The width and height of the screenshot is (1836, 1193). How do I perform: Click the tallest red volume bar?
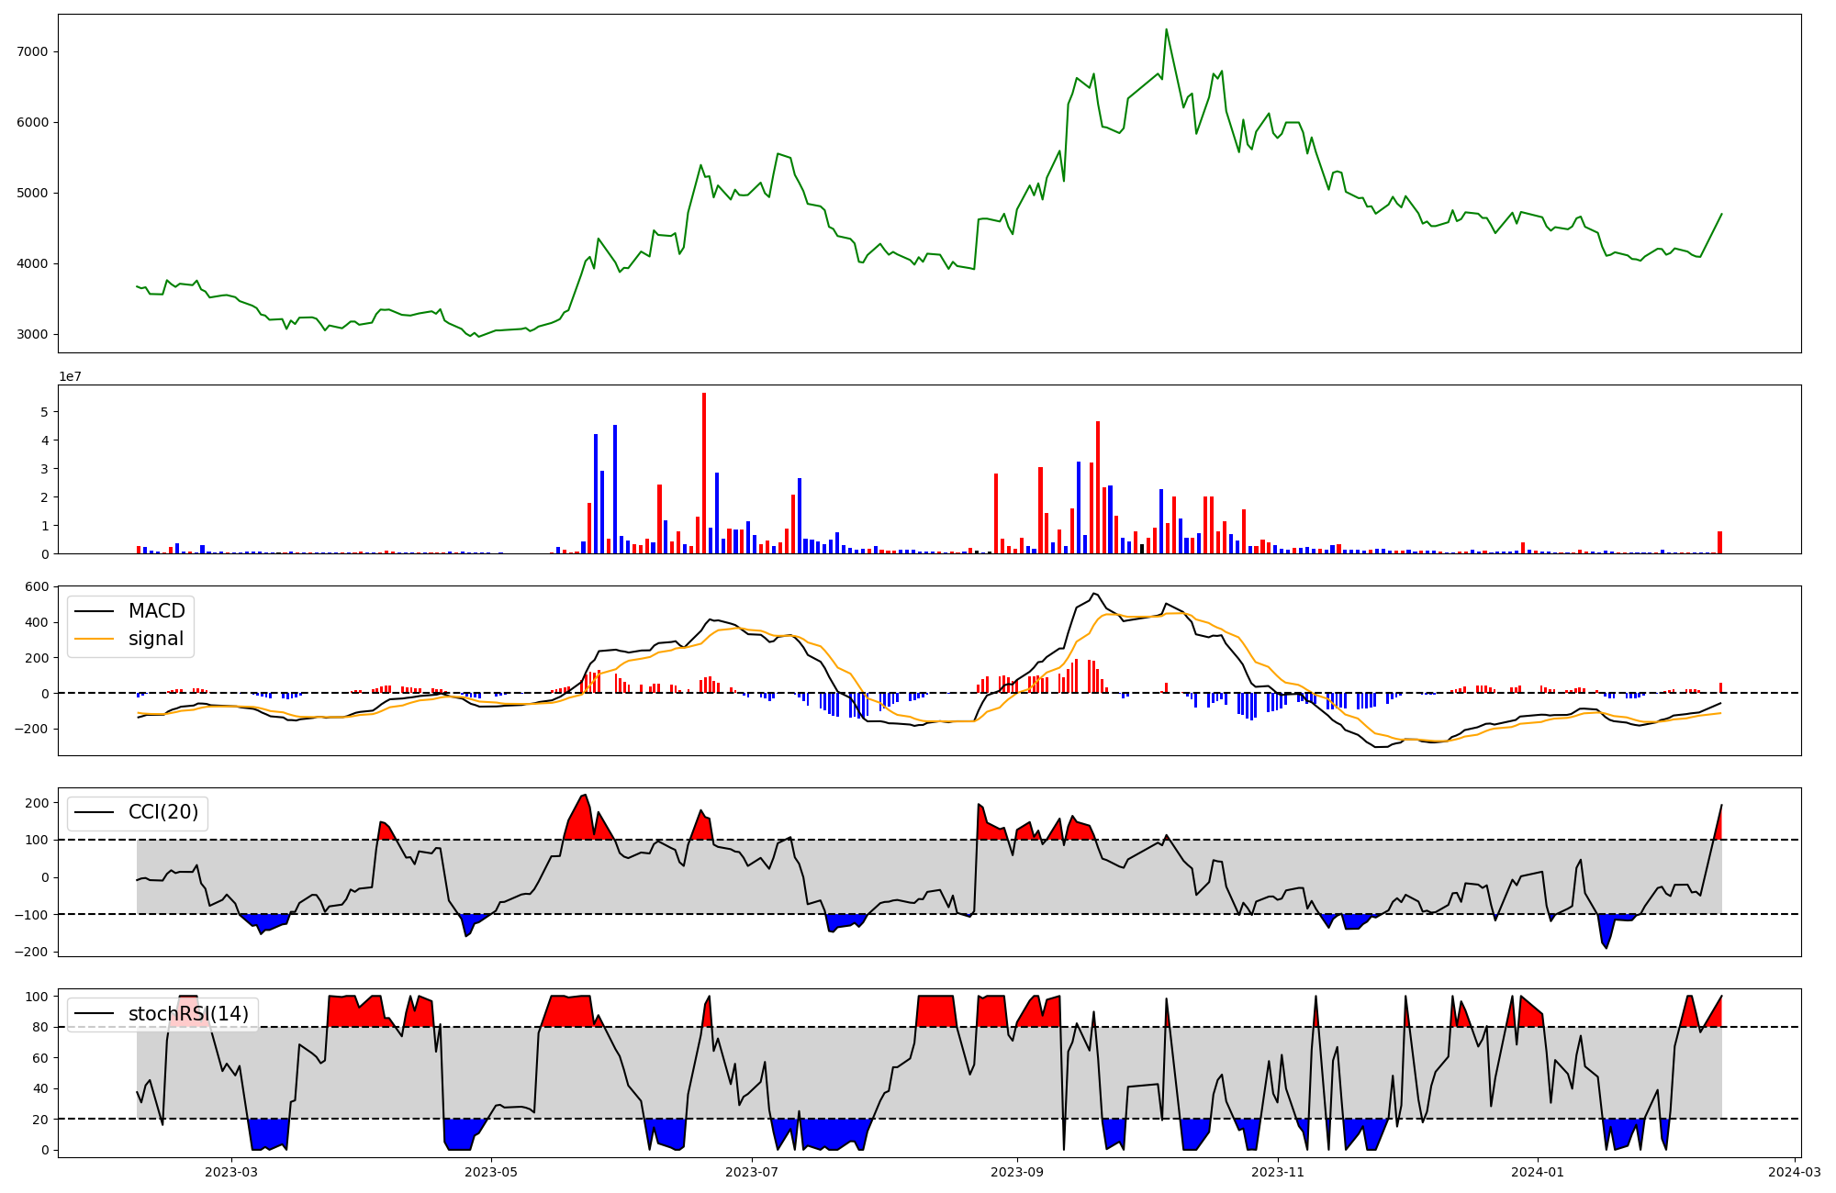[x=704, y=473]
